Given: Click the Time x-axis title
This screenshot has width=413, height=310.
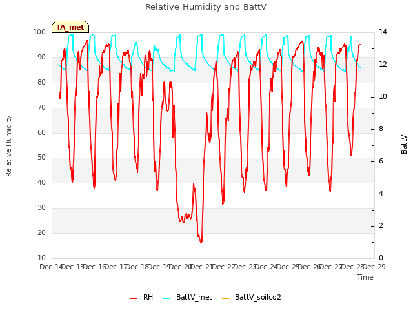Looking at the screenshot, I should 365,277.
